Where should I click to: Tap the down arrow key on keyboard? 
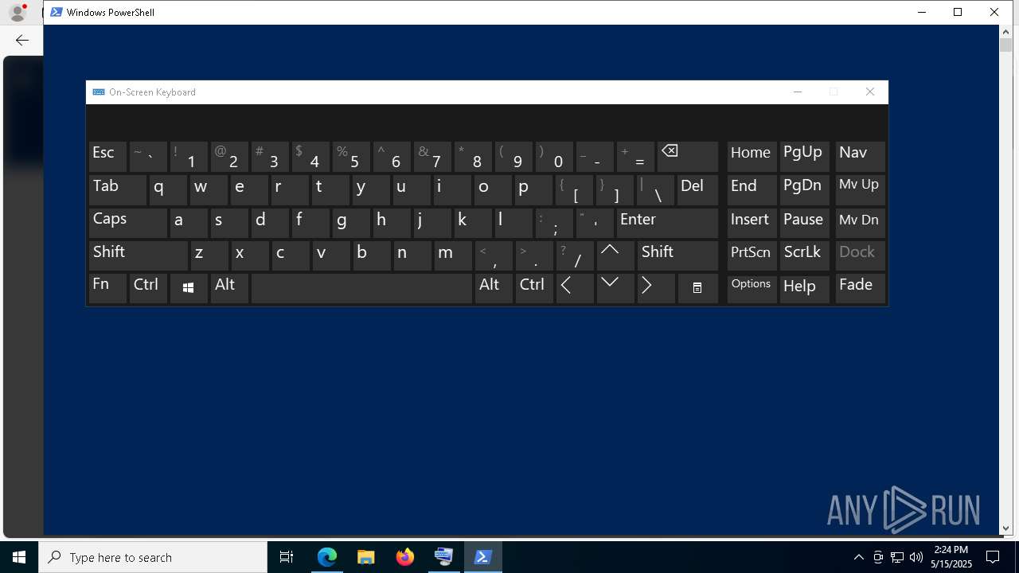[x=615, y=288]
